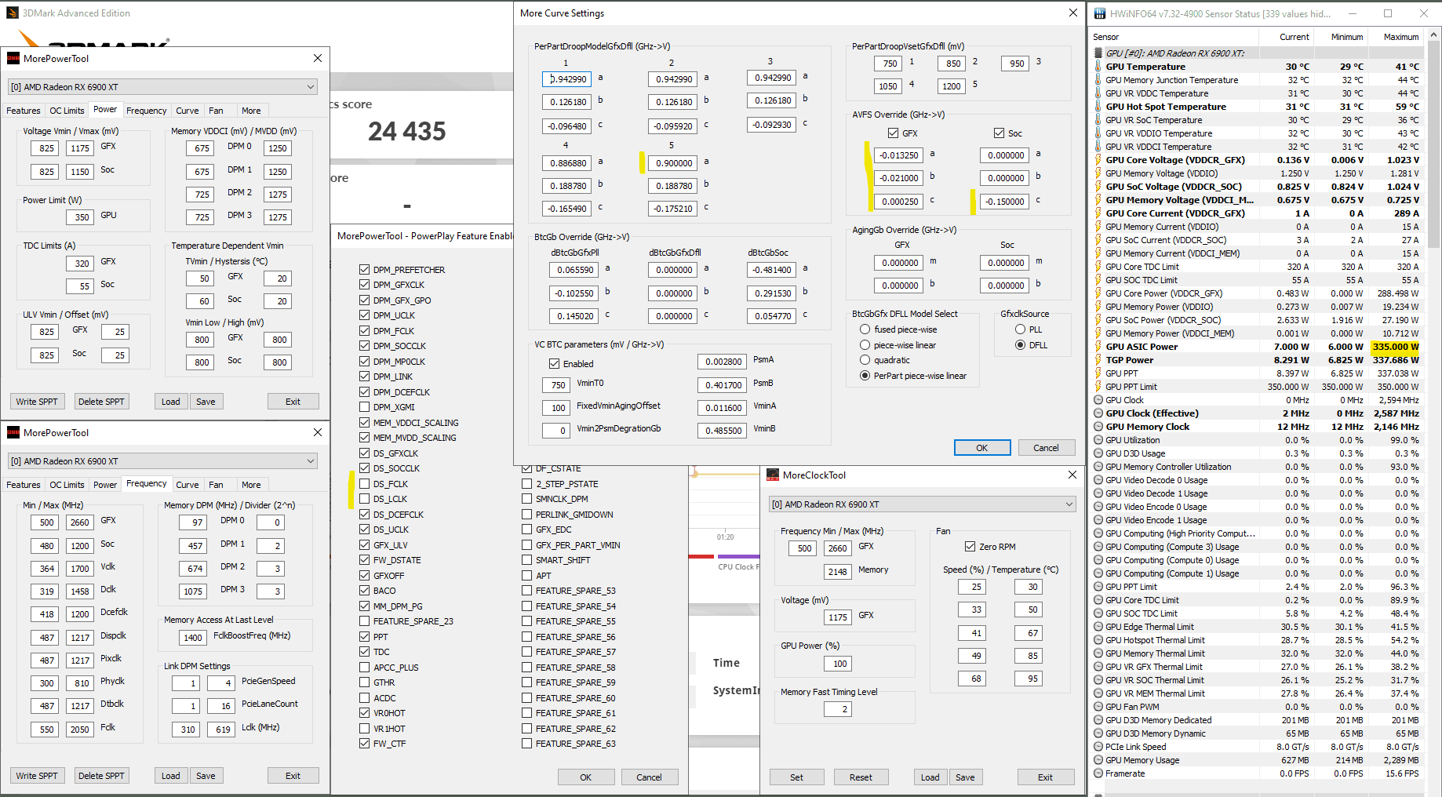This screenshot has width=1442, height=797.
Task: Click the icon beside PCIe Link Speed
Action: [1098, 747]
